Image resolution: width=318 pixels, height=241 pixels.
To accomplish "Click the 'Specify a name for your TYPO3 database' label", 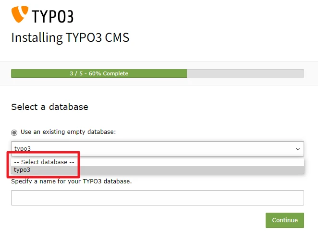I will [x=71, y=181].
